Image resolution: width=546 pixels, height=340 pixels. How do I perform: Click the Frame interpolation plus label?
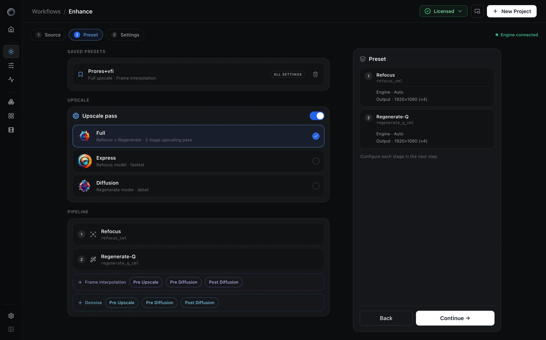coord(102,282)
